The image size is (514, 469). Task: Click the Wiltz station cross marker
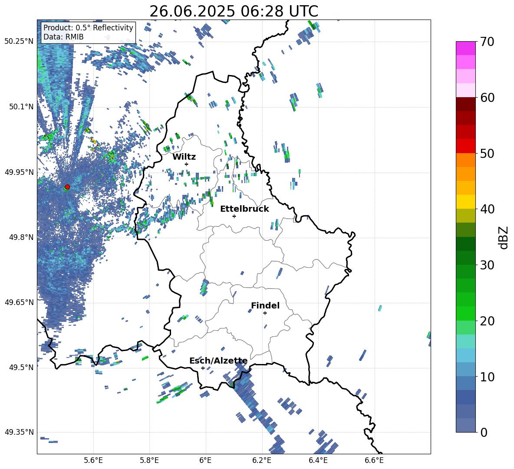pos(187,164)
